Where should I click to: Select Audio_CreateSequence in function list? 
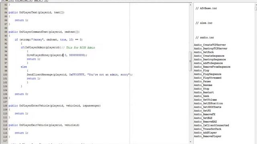pos(209,56)
